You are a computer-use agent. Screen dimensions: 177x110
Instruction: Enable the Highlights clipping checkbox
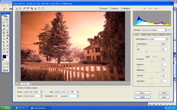pos(121,9)
